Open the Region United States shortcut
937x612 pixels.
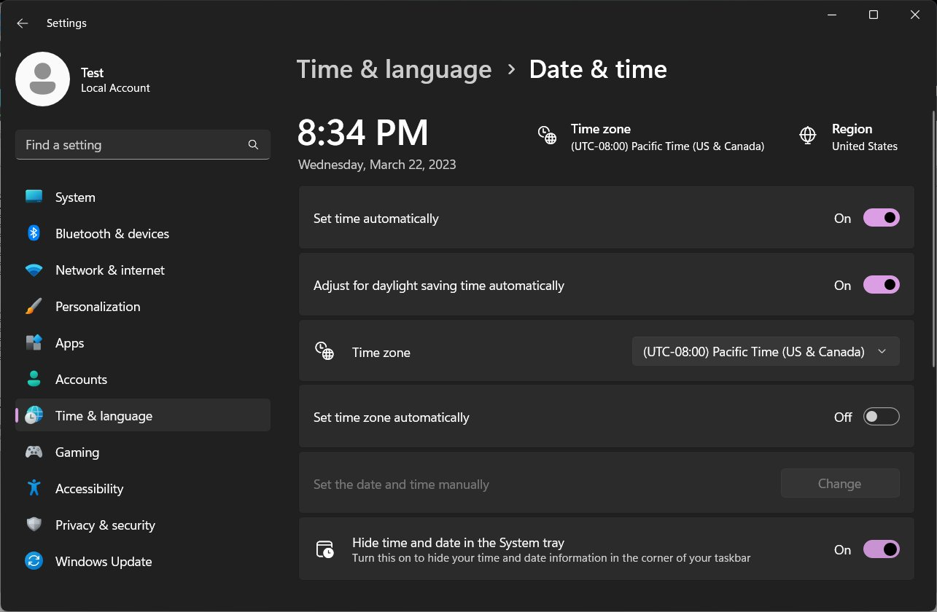pyautogui.click(x=849, y=137)
